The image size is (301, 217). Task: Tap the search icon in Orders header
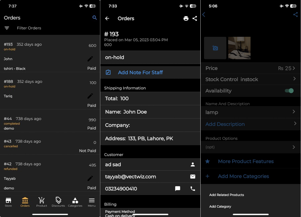pyautogui.click(x=95, y=18)
